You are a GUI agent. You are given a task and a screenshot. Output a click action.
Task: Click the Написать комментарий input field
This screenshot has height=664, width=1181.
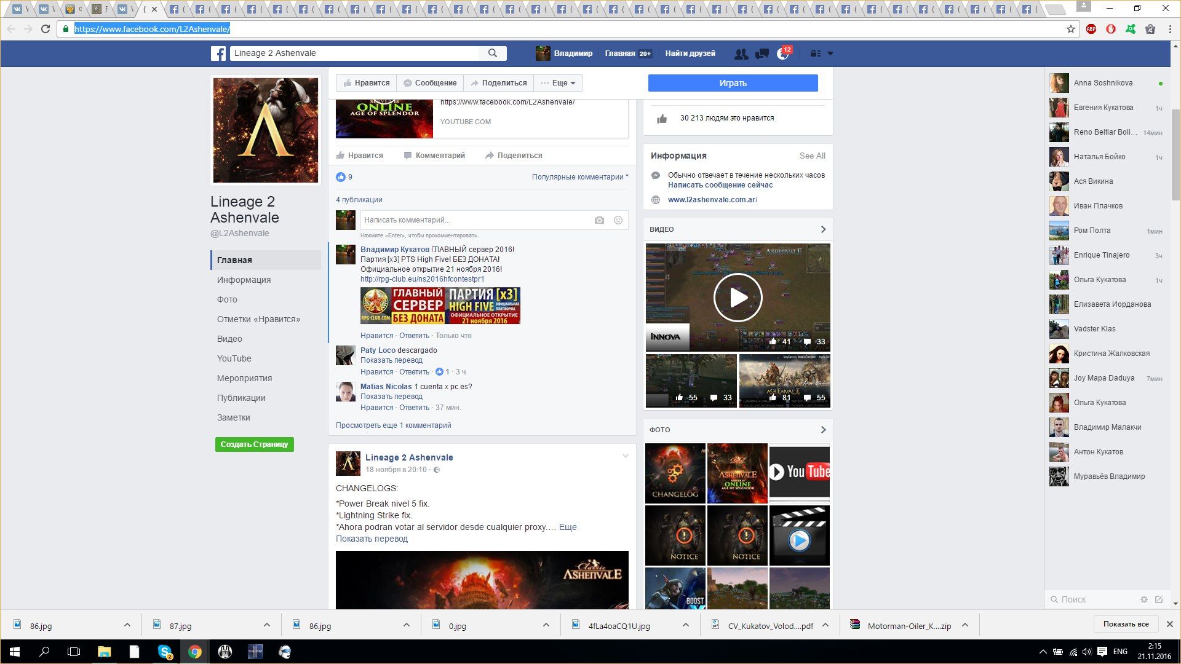474,220
